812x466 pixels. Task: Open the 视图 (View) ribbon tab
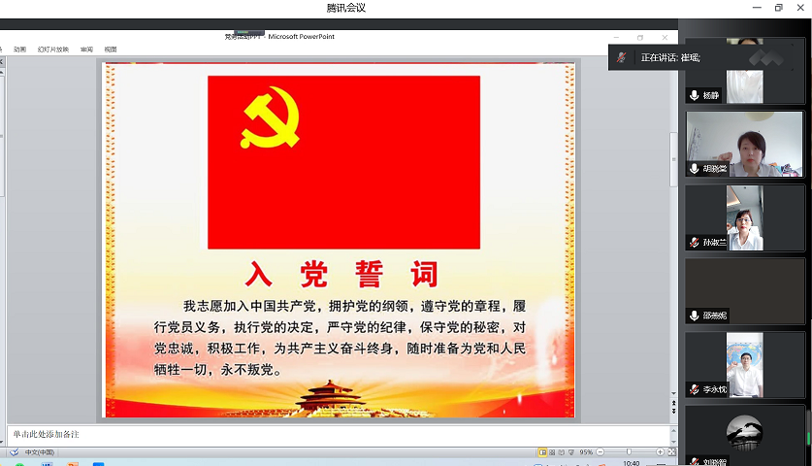pyautogui.click(x=111, y=49)
